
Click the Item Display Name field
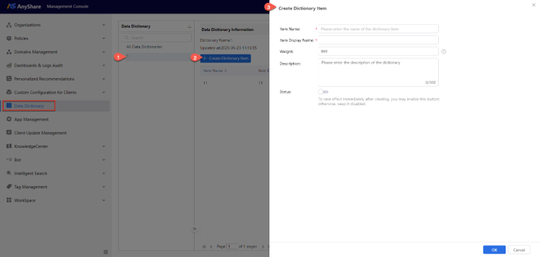(378, 40)
